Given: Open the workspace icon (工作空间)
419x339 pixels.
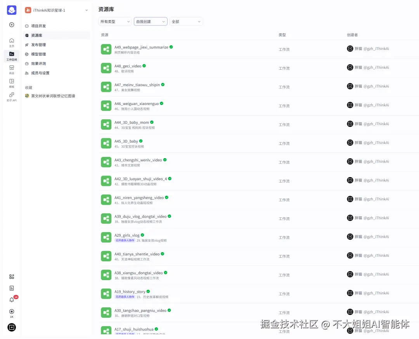Looking at the screenshot, I should click(x=12, y=56).
